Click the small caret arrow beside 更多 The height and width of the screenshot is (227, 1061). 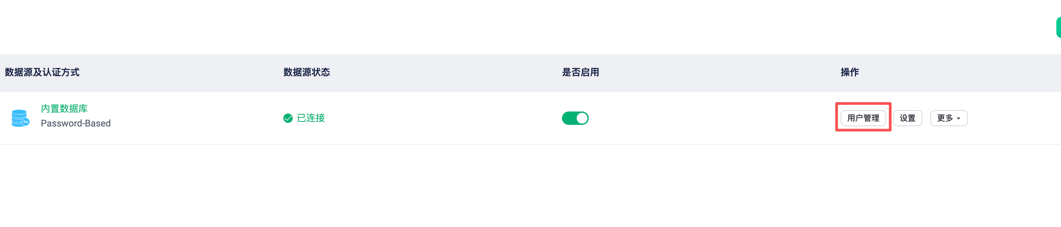(x=959, y=119)
